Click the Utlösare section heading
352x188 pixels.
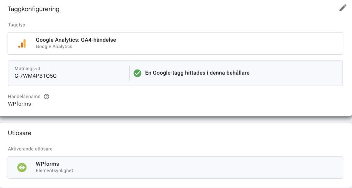coord(20,133)
